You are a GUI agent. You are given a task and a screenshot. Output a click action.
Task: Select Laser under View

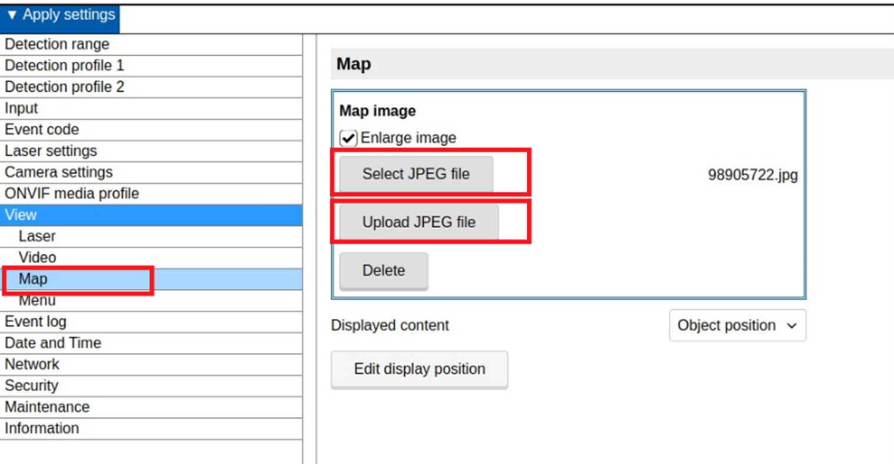click(x=37, y=236)
